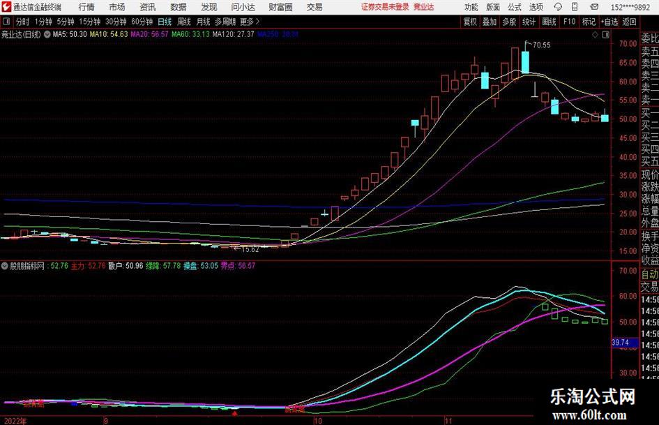Screen dimensions: 659x425
Task: Click the 多股 multi-stock button
Action: (509, 22)
